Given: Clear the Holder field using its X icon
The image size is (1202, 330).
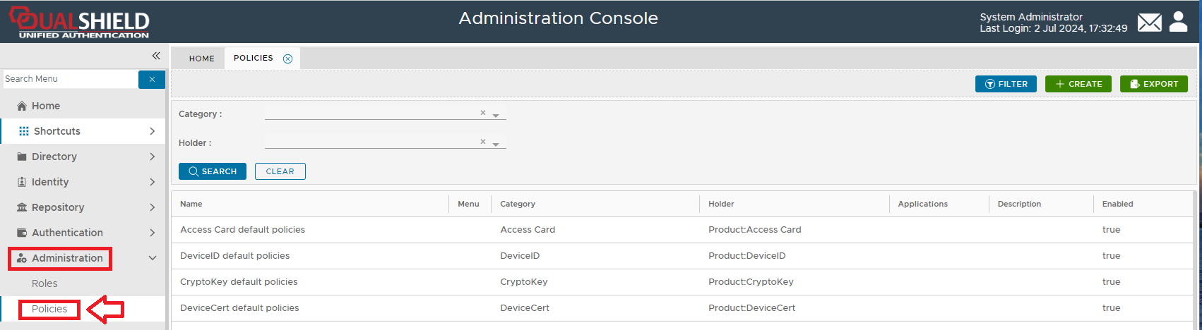Looking at the screenshot, I should 483,142.
